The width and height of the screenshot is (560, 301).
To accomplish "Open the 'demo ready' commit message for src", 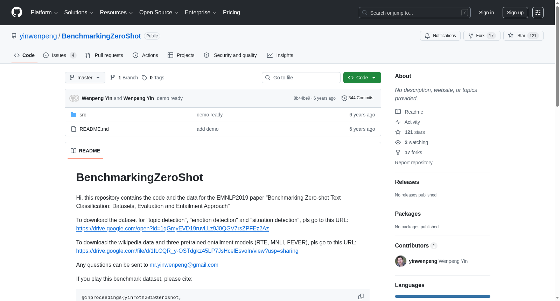I will click(x=210, y=115).
